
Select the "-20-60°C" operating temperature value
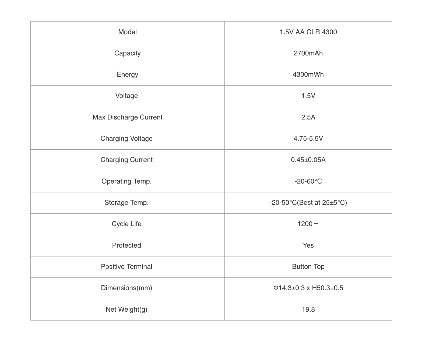tap(308, 181)
